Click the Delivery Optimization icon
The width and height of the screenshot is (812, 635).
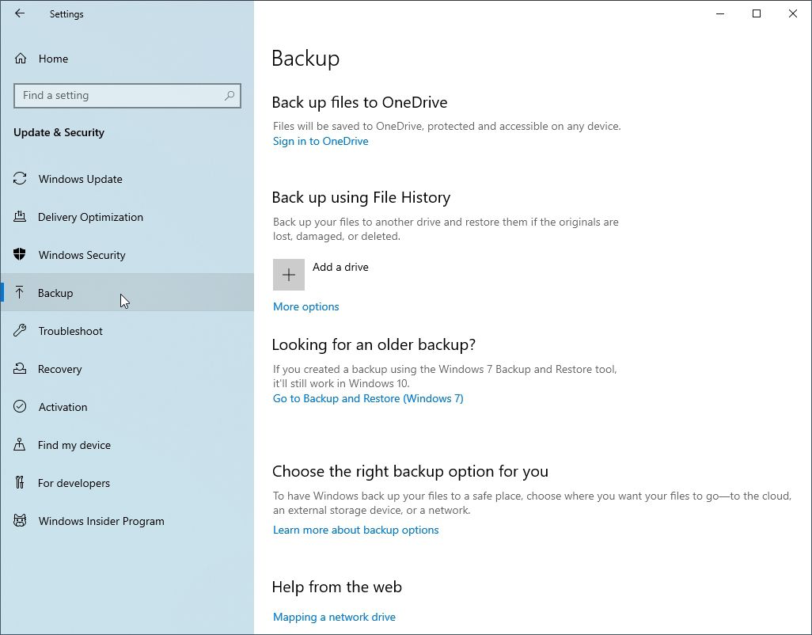20,216
